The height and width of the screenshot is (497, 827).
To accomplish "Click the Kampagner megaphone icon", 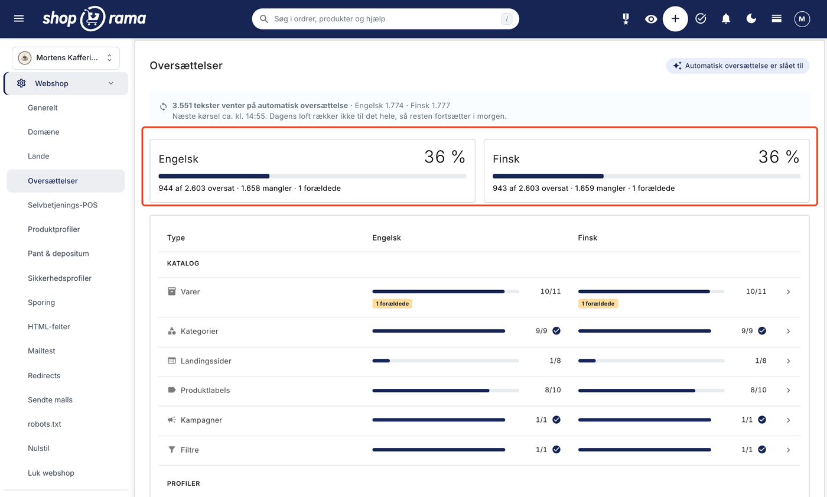I will [x=172, y=420].
